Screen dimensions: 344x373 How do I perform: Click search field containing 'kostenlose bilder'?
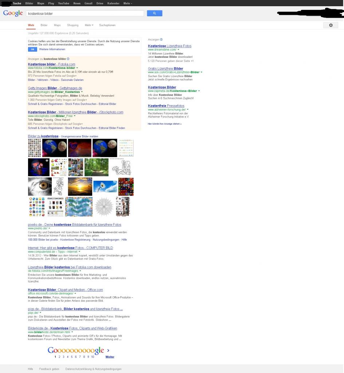(x=85, y=13)
